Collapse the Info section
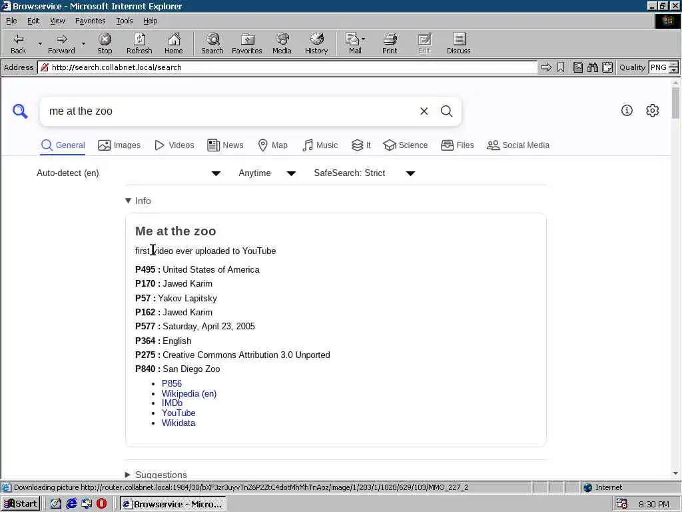Image resolution: width=682 pixels, height=512 pixels. point(138,201)
